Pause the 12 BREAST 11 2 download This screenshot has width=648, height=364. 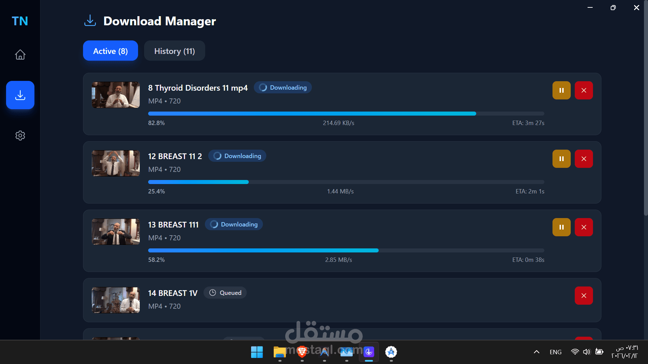[561, 159]
